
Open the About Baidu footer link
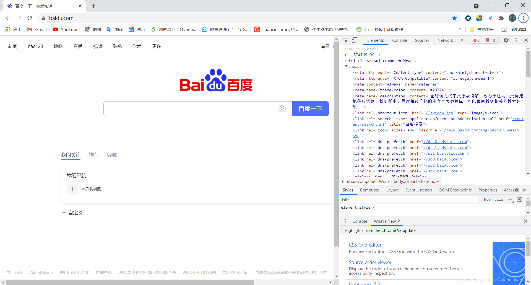(41, 273)
